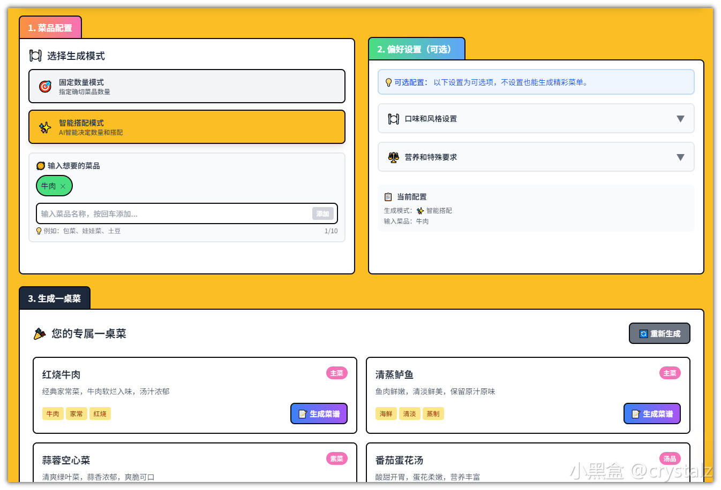Click the 清蒸鲈鱼 dish title
Screen dimensions: 721x490
point(395,374)
